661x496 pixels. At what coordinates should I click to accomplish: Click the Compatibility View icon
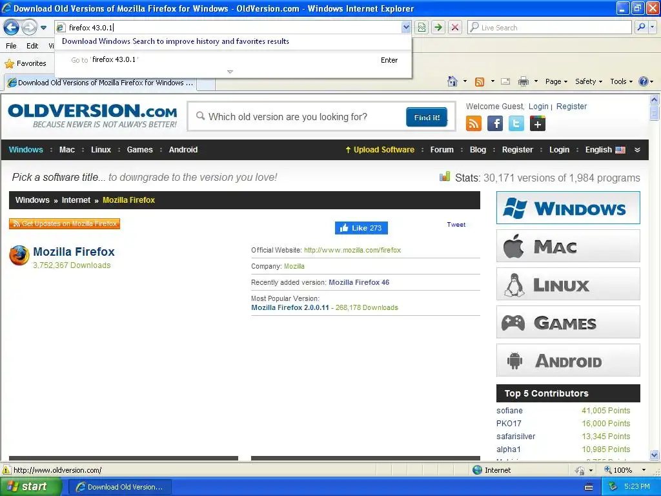(422, 27)
